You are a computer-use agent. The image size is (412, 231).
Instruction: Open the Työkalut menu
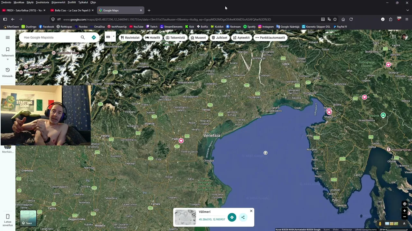tap(83, 2)
